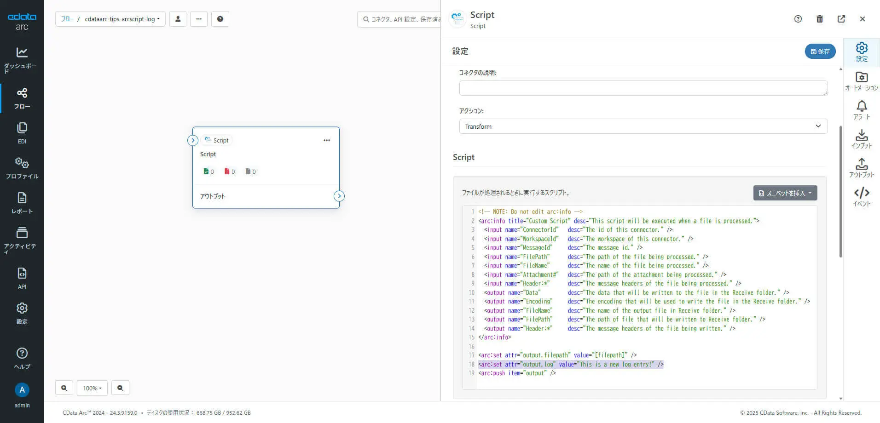880x423 pixels.
Task: Click the zoom-in magnifier on canvas
Action: click(x=64, y=388)
